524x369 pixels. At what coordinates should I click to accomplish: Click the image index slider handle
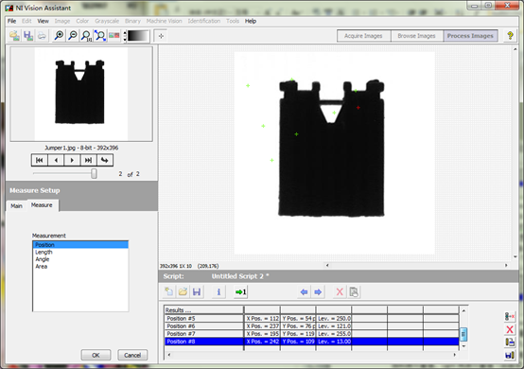click(x=95, y=173)
